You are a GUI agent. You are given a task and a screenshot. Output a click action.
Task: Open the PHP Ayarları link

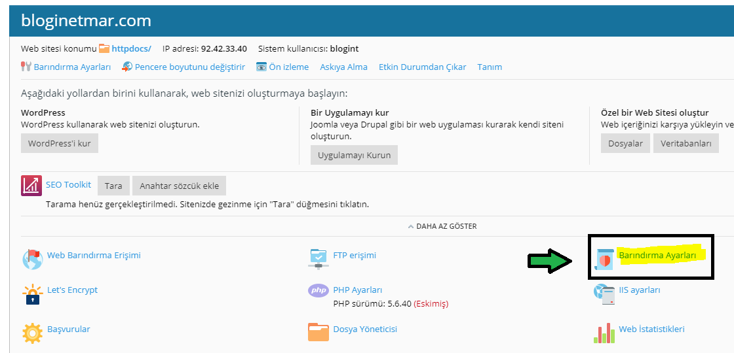point(358,290)
